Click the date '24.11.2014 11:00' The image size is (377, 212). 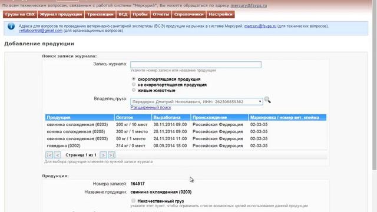(x=170, y=139)
